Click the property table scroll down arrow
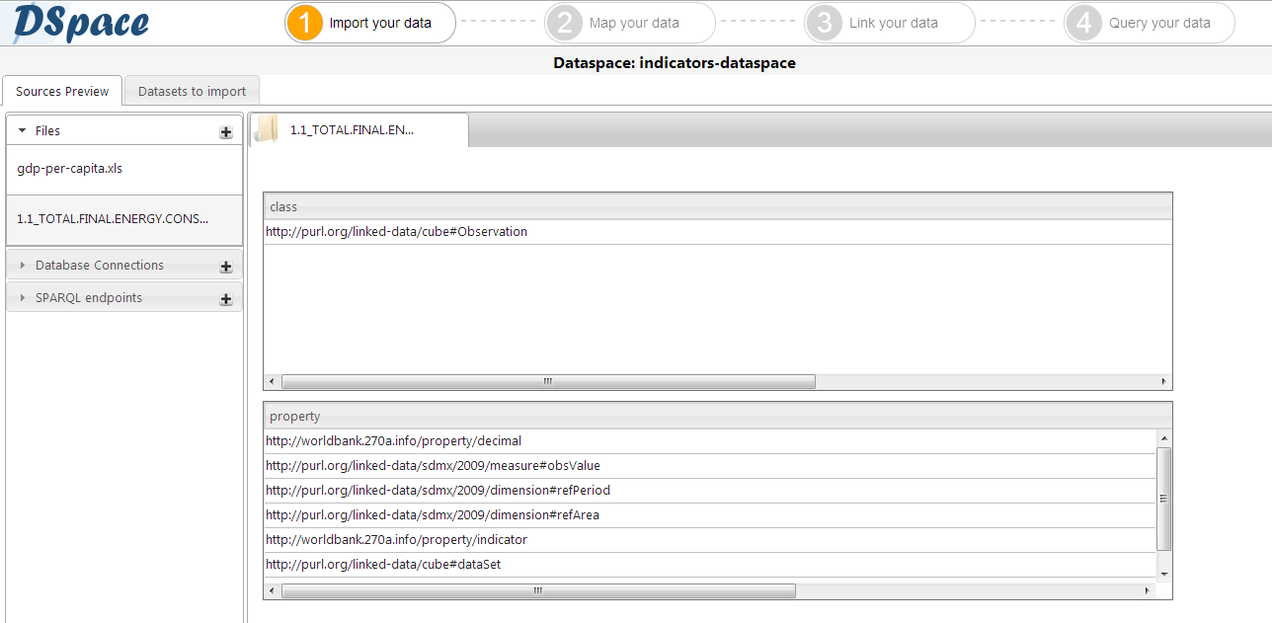Screen dimensions: 1272x623 tap(1164, 574)
